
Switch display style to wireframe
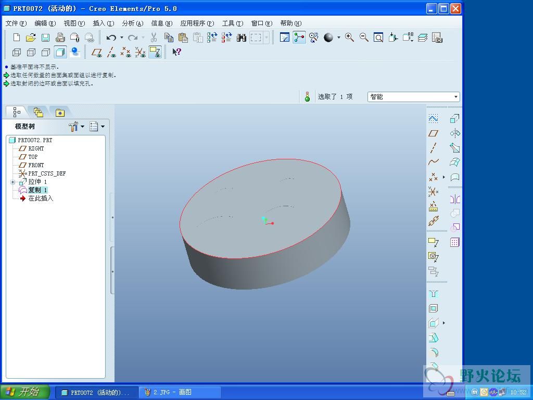click(x=16, y=52)
